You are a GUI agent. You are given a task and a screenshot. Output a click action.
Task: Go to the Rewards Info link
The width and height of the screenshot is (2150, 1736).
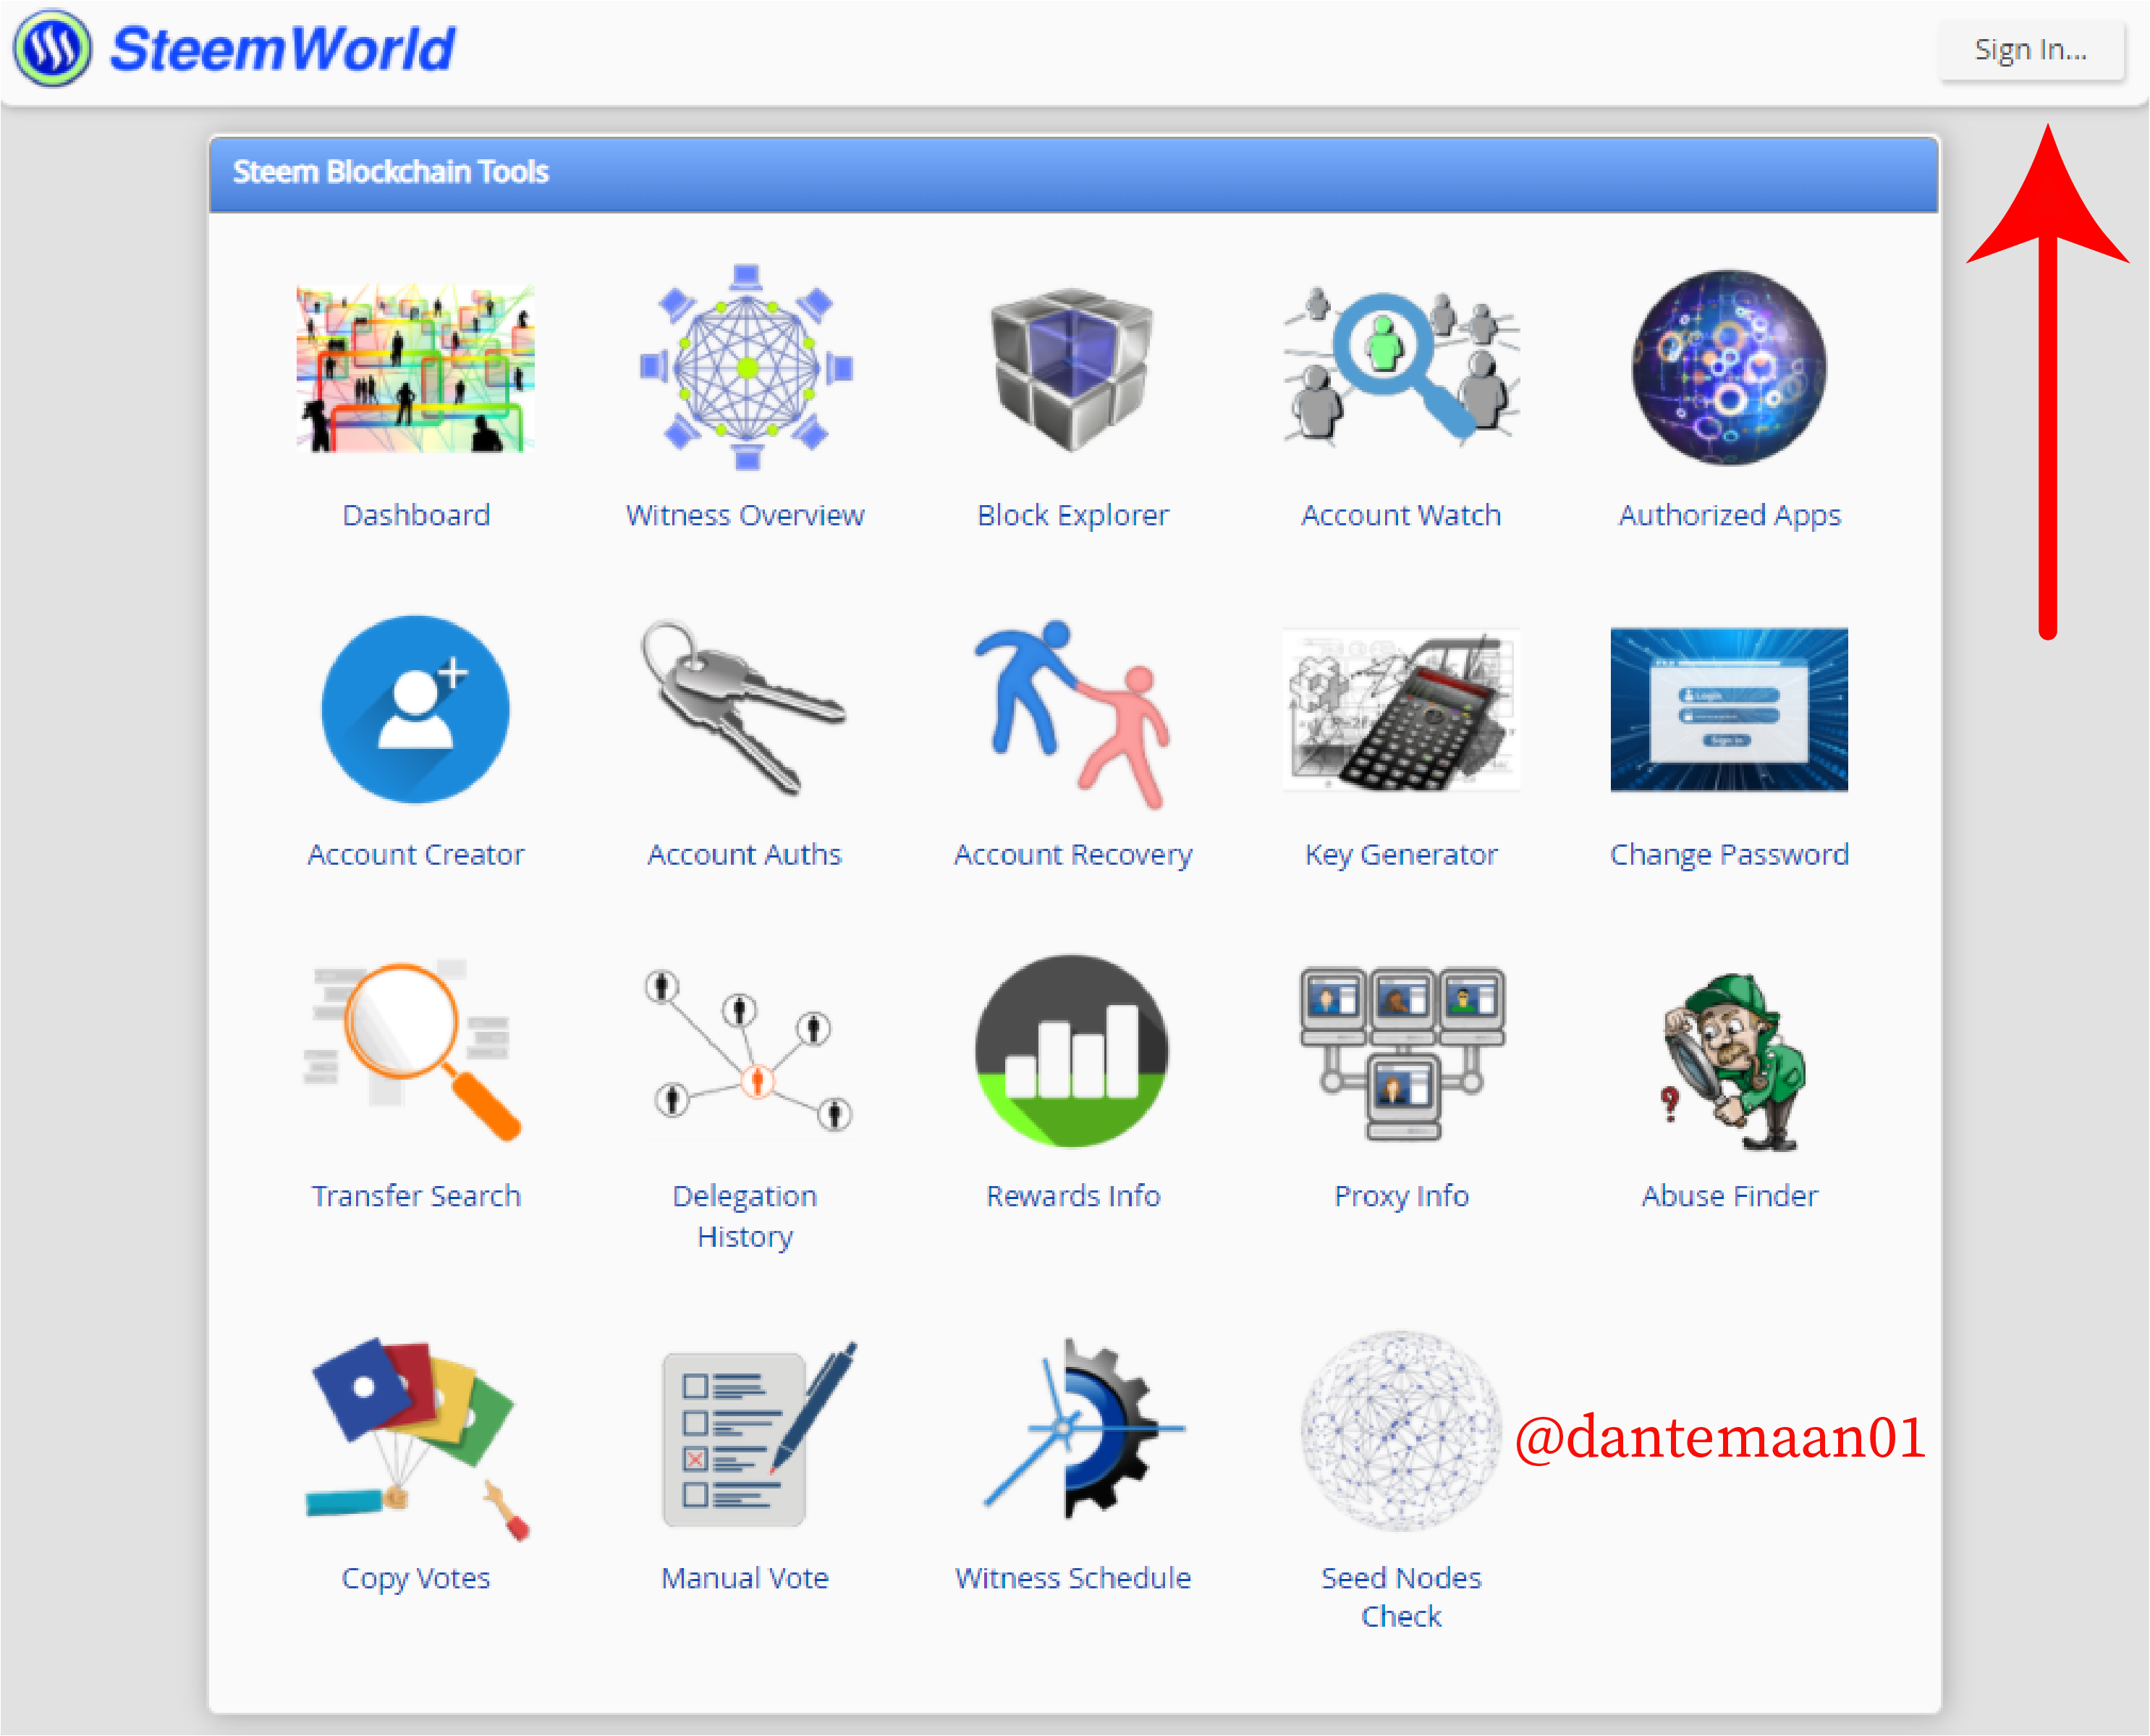click(x=1073, y=1196)
